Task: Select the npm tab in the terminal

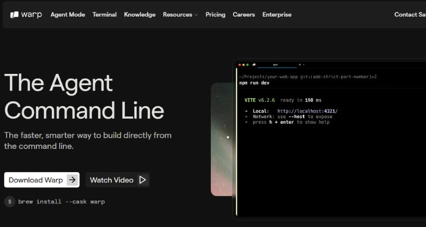Action: coord(275,64)
